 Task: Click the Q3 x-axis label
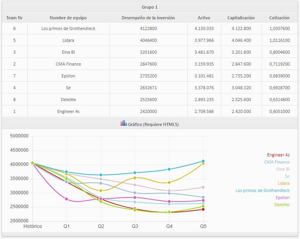pos(135,226)
